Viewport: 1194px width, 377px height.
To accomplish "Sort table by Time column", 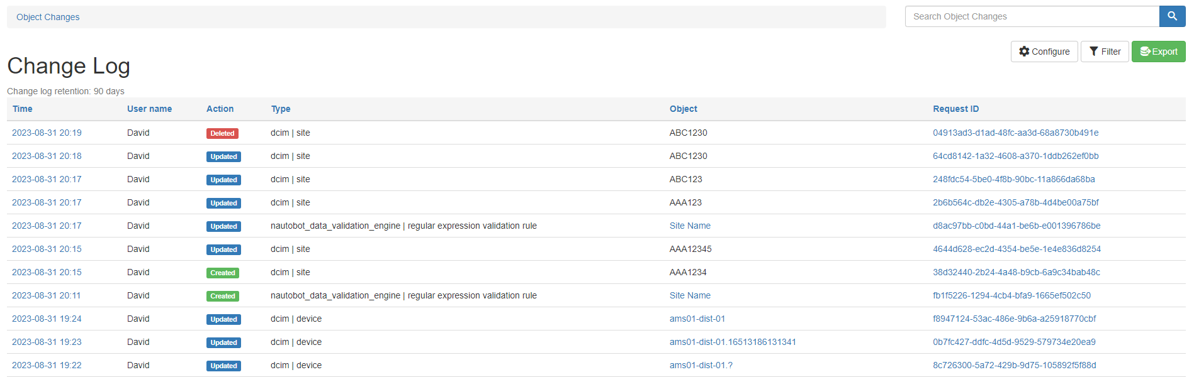I will [23, 109].
